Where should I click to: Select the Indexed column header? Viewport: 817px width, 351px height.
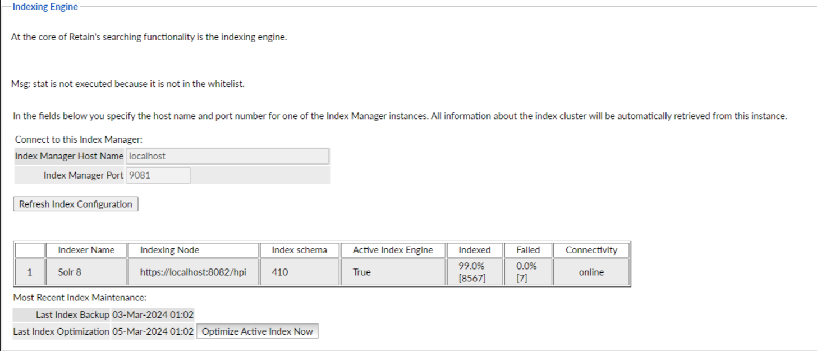pyautogui.click(x=474, y=250)
